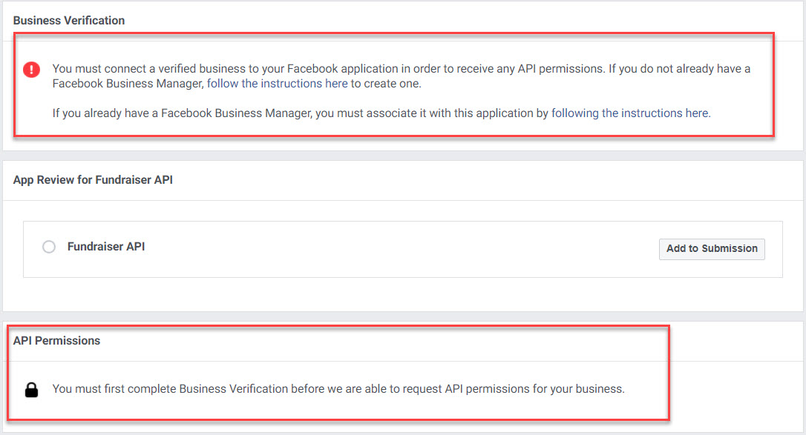Click the 'You must first complete Business Verification' message
The image size is (806, 435).
(x=338, y=389)
